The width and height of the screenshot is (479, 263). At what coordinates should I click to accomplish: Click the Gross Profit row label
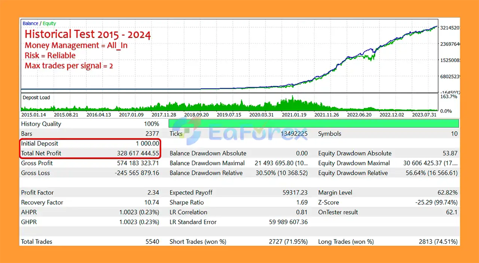[37, 163]
